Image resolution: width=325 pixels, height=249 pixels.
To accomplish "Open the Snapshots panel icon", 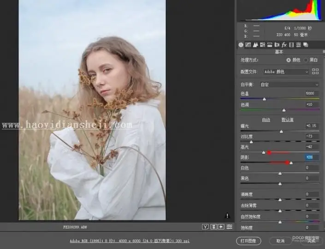I will [x=306, y=45].
